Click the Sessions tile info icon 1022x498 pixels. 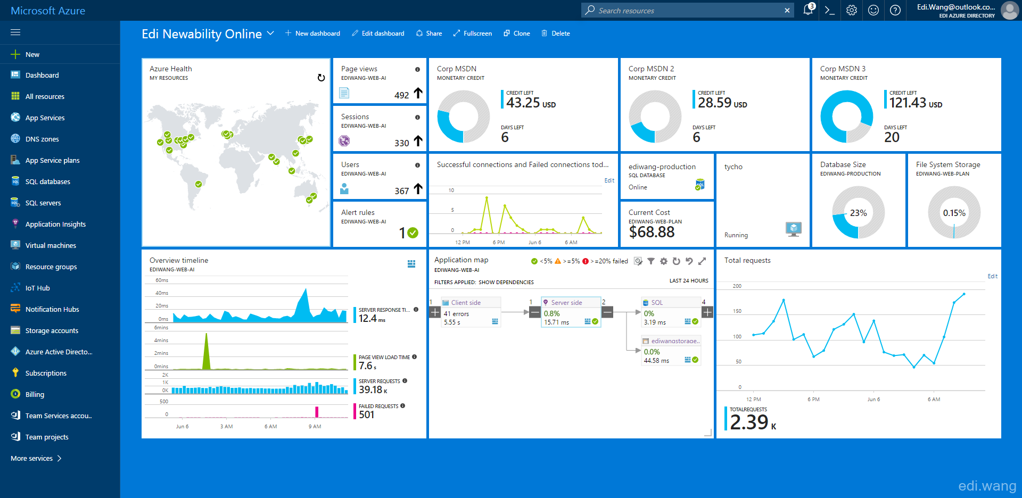[417, 117]
